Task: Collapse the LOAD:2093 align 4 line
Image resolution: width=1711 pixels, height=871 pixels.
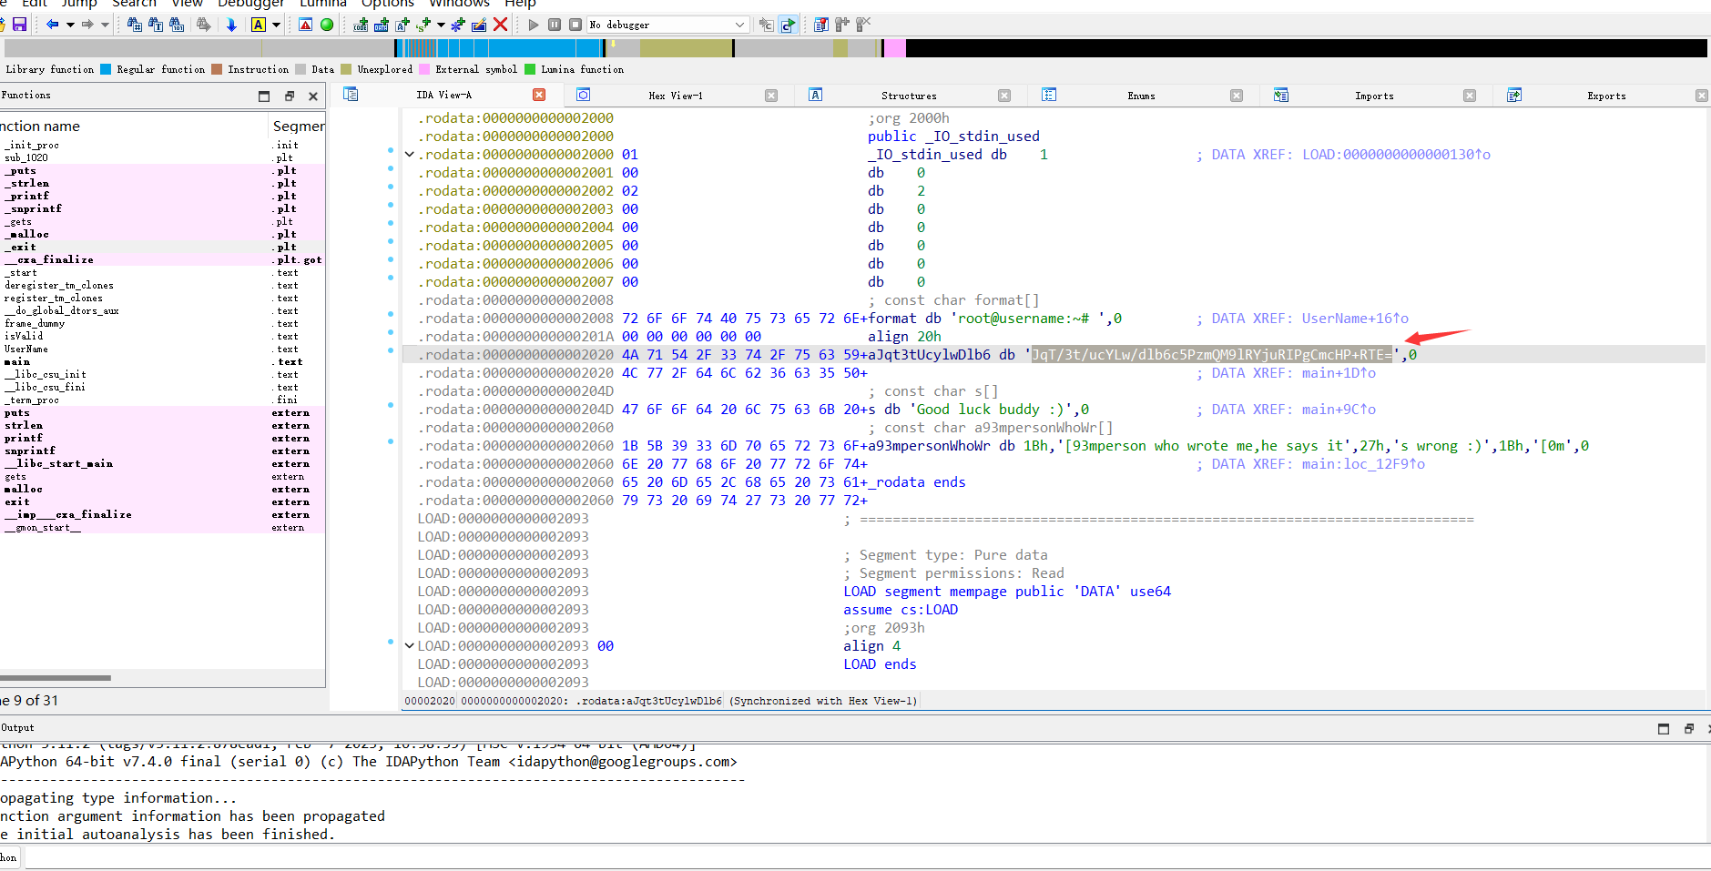Action: (410, 646)
